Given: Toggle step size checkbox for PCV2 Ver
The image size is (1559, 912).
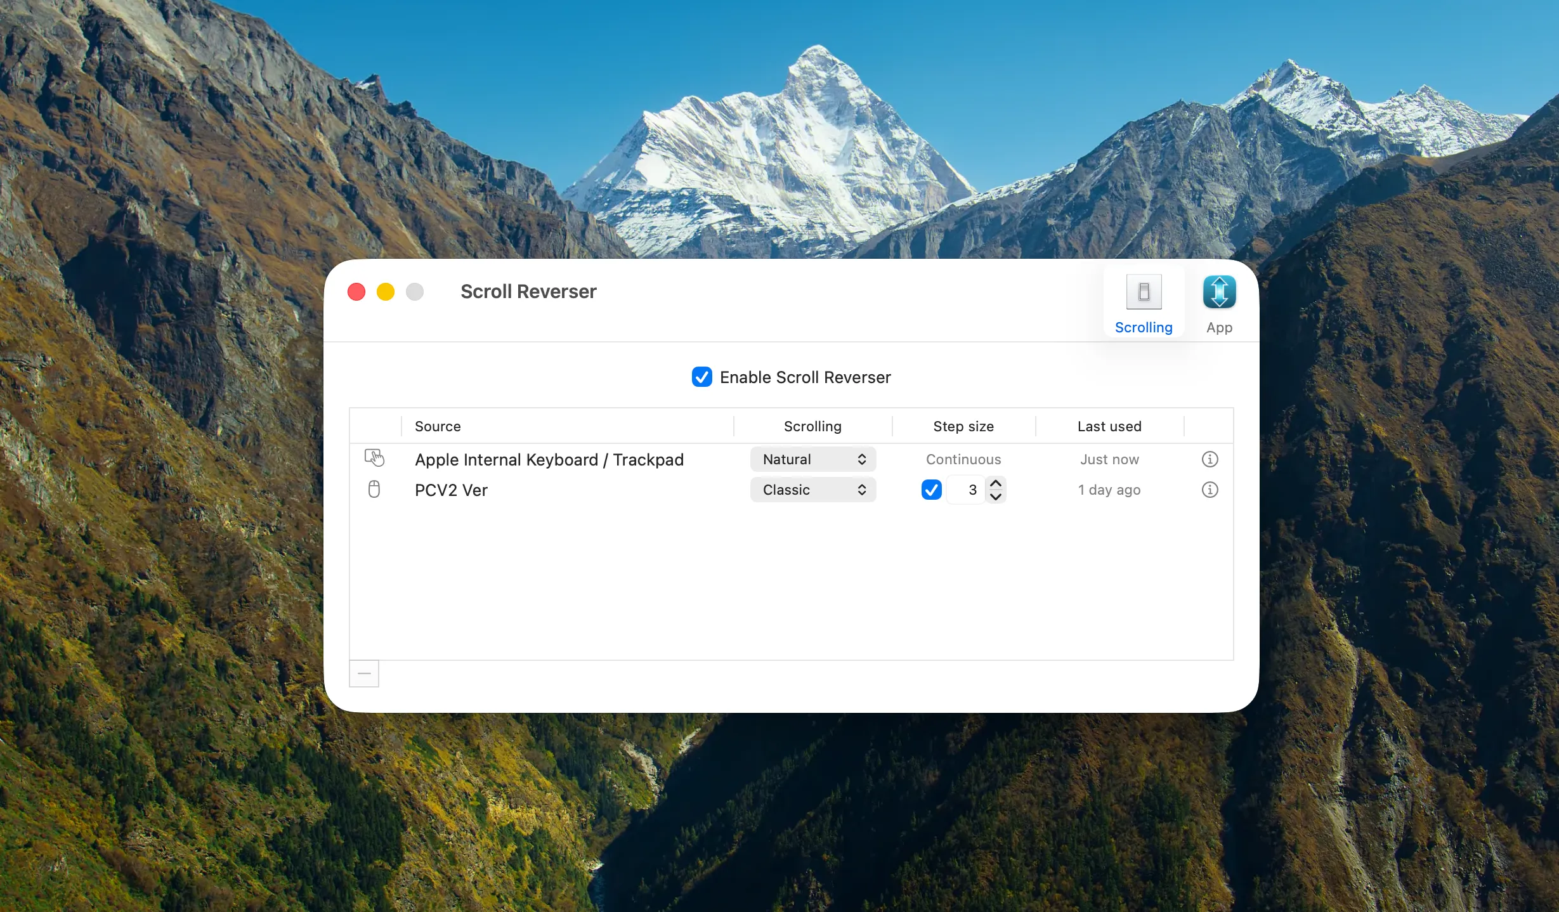Looking at the screenshot, I should 931,490.
